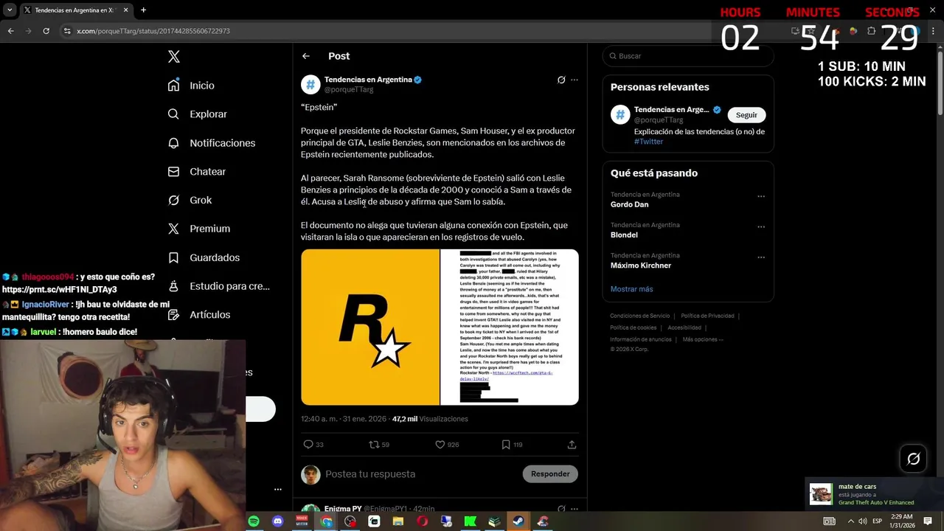Click the site information icon in address bar

tap(66, 31)
